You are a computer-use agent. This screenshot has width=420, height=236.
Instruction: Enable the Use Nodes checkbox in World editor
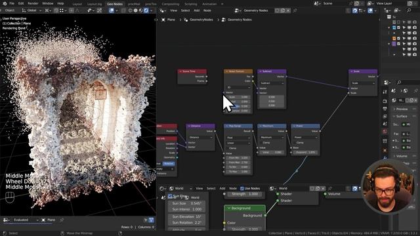coord(242,188)
